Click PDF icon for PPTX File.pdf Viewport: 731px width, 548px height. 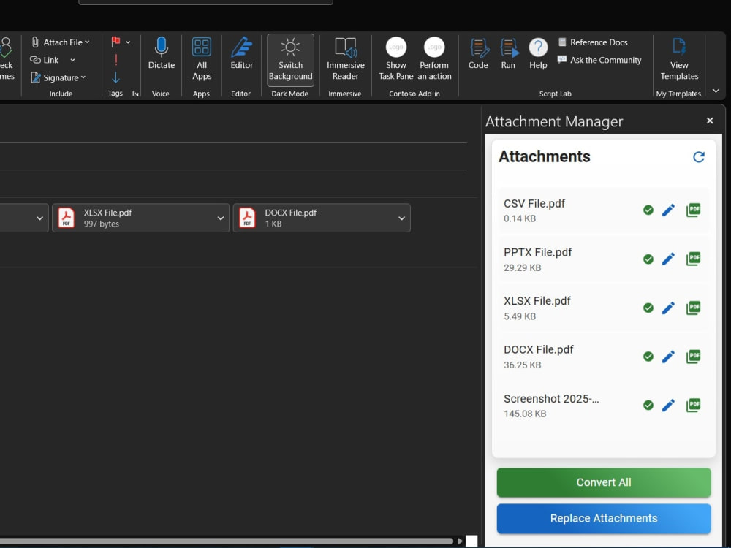(x=693, y=258)
